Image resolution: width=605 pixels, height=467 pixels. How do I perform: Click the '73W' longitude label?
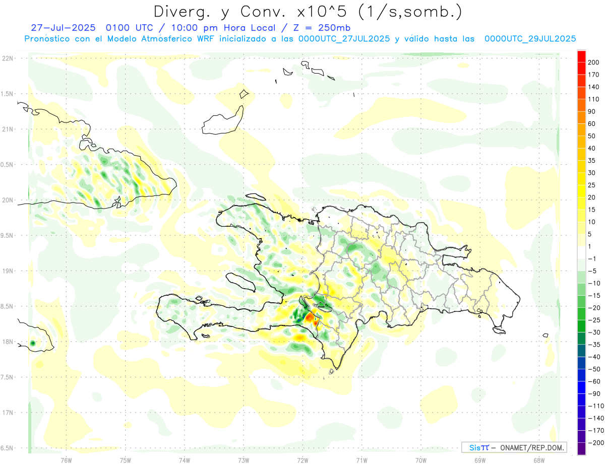tap(244, 460)
